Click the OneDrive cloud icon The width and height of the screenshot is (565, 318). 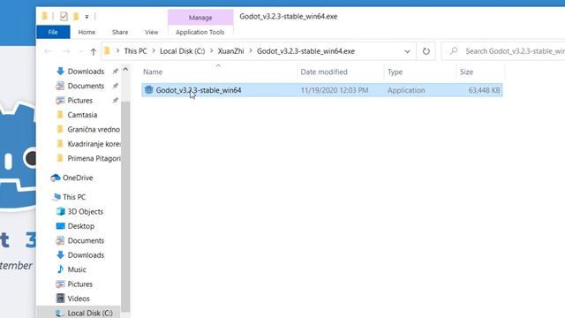[55, 178]
